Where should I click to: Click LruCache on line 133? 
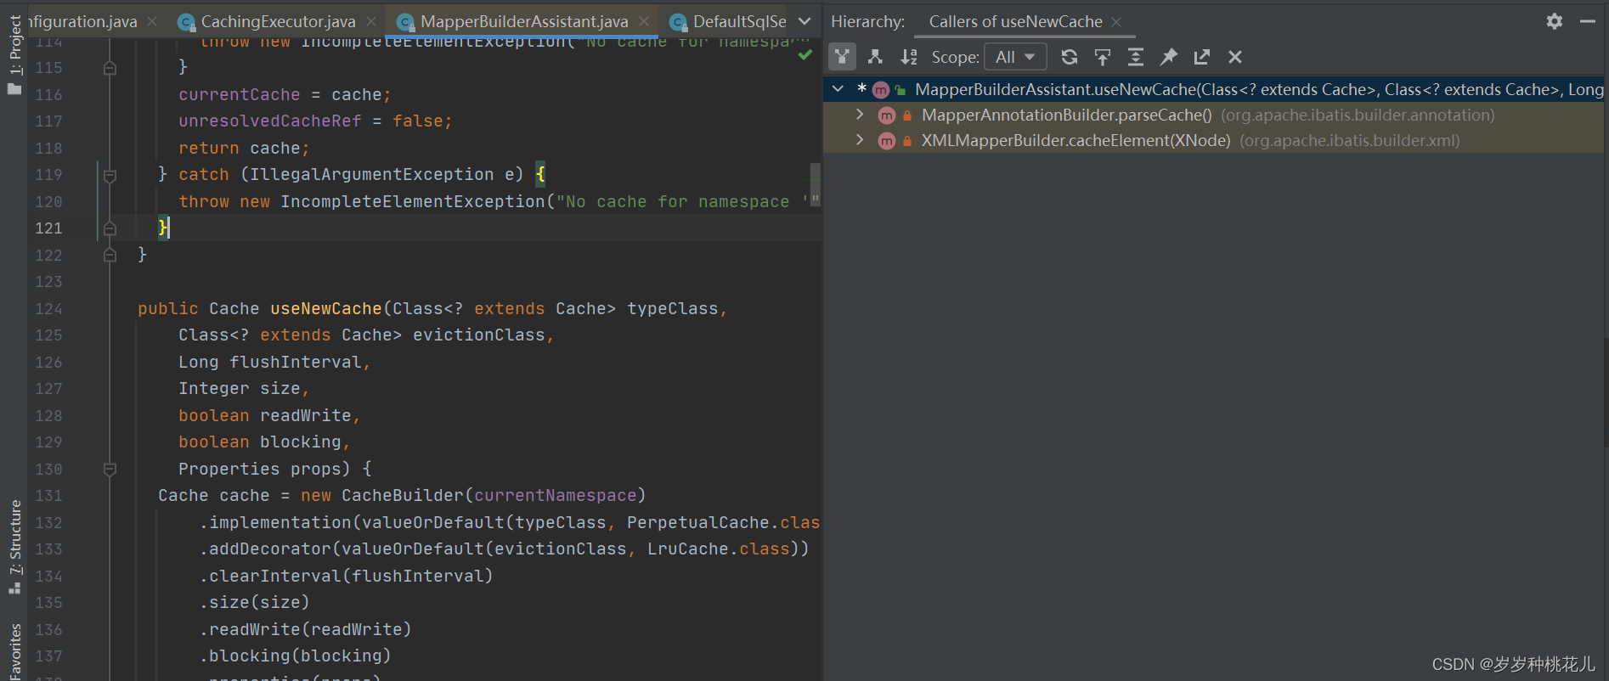click(688, 549)
